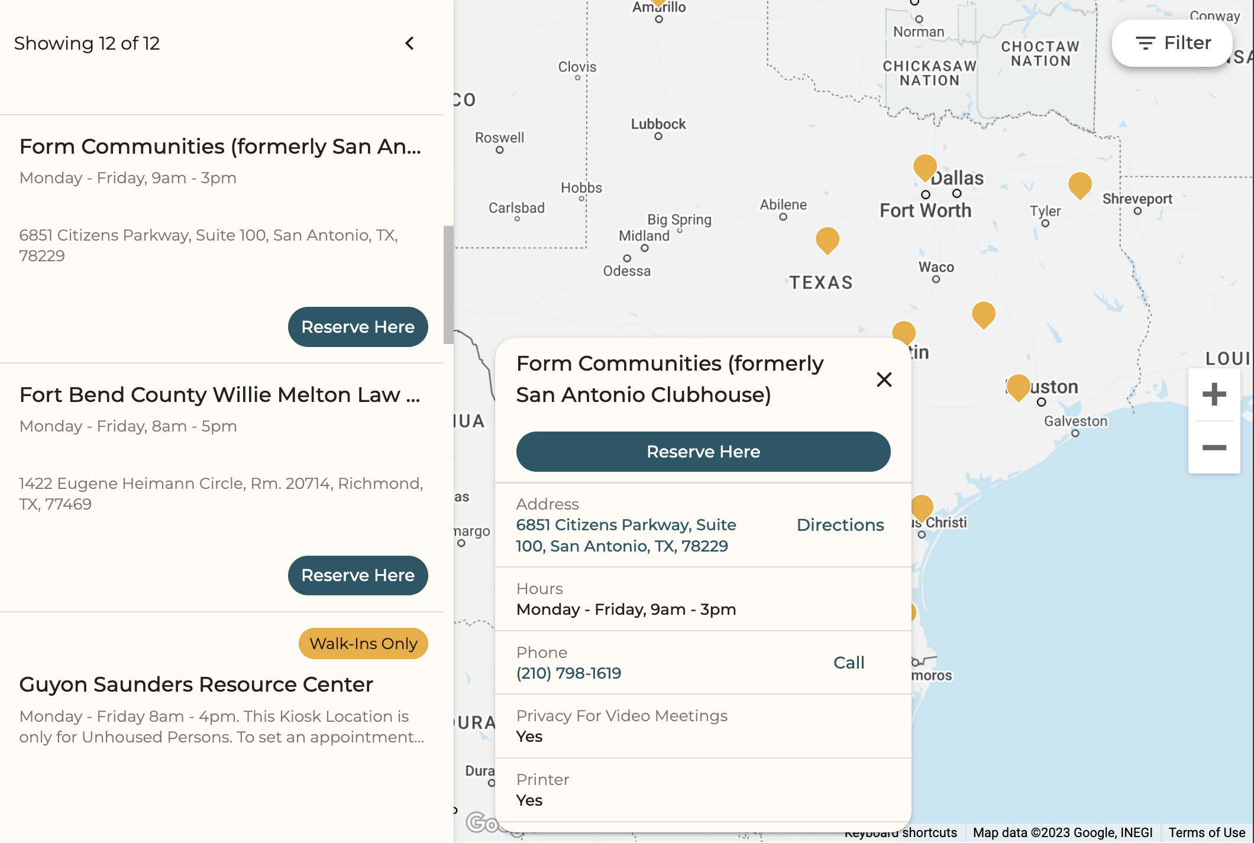Image resolution: width=1254 pixels, height=843 pixels.
Task: Click the Showing 12 of 12 text
Action: pos(87,43)
